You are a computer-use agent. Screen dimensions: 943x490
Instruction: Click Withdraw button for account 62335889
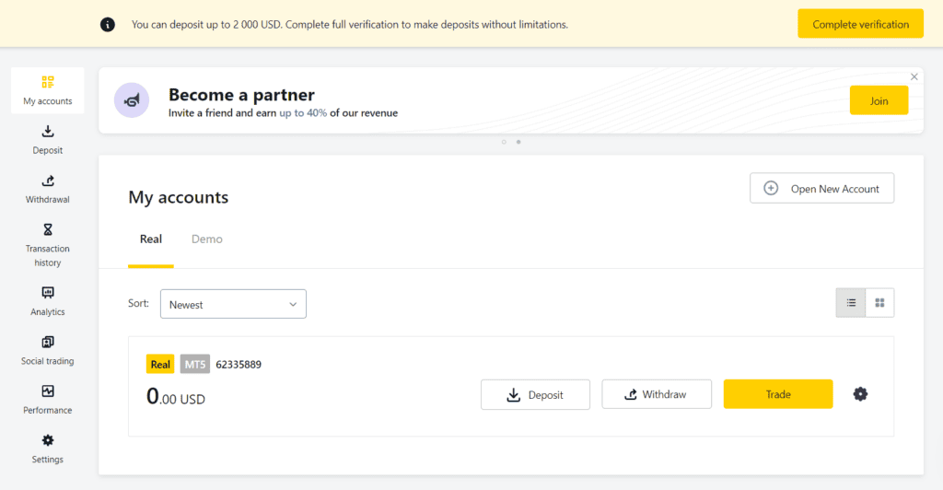tap(657, 394)
